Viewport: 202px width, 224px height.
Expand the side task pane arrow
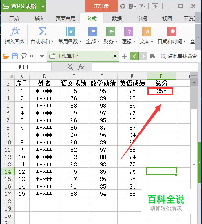click(x=199, y=162)
